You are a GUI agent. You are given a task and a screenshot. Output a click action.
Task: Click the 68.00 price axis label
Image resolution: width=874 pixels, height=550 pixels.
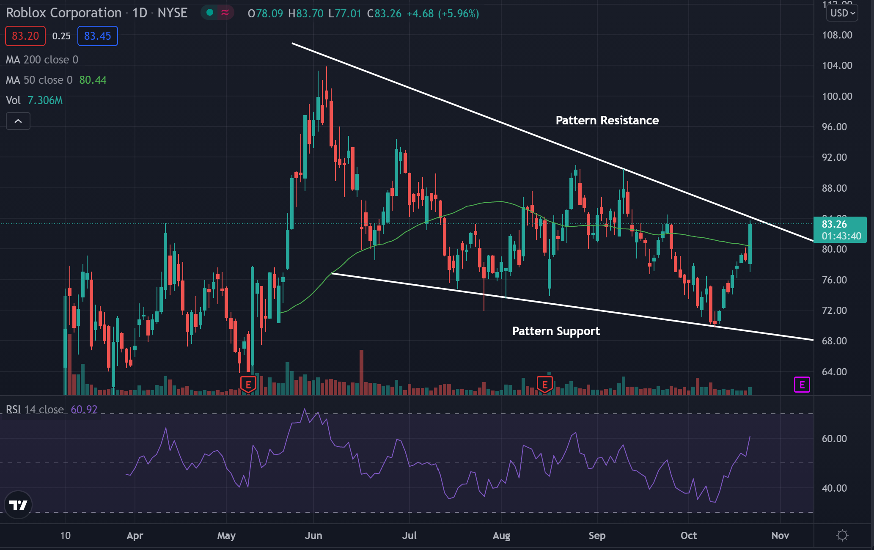[834, 341]
